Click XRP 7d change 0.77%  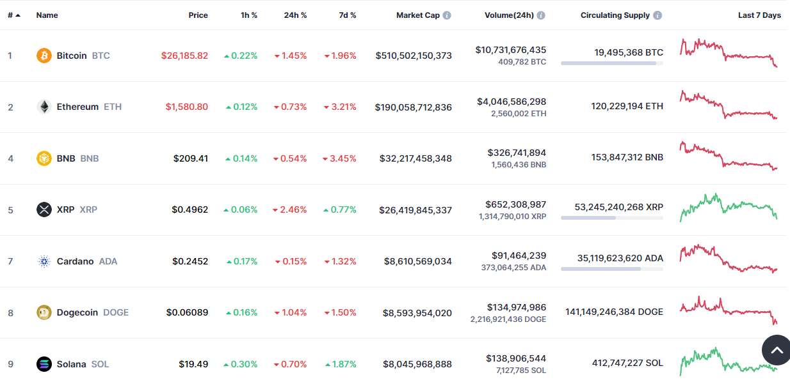pyautogui.click(x=340, y=210)
